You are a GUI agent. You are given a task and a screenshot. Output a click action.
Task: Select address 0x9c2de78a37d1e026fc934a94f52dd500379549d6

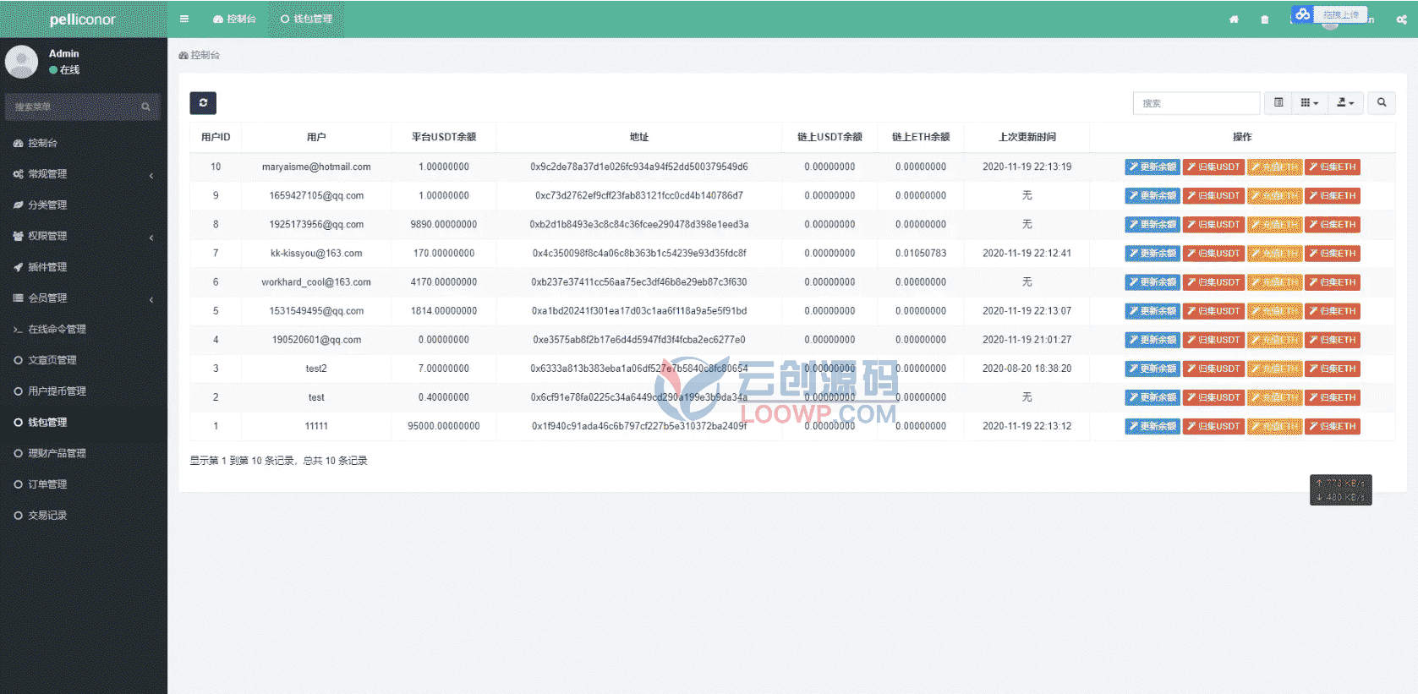[639, 167]
